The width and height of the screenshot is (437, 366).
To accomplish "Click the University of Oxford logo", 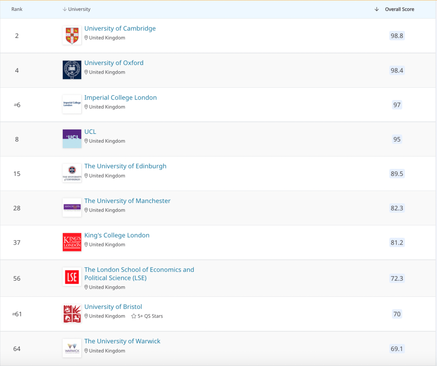I will [72, 70].
